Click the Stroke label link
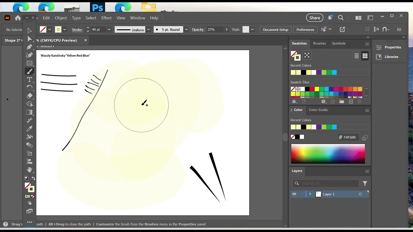 point(77,30)
